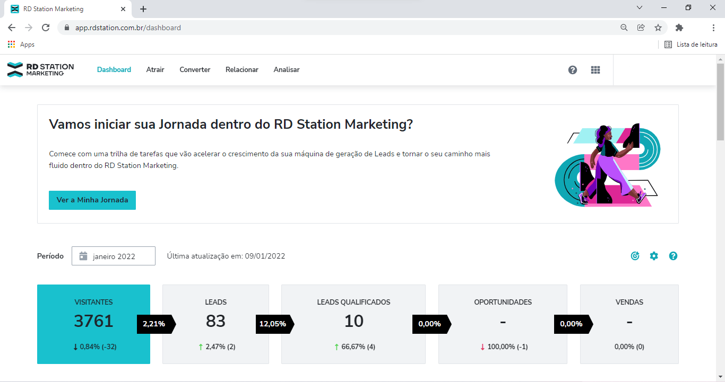The image size is (725, 382).
Task: Click the calendar icon inside the Período field
Action: (83, 256)
